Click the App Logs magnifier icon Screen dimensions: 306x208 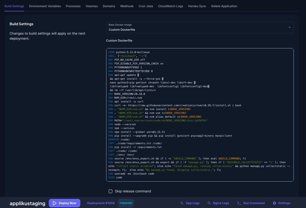click(x=182, y=203)
